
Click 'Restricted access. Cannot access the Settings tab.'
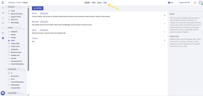(x=49, y=33)
